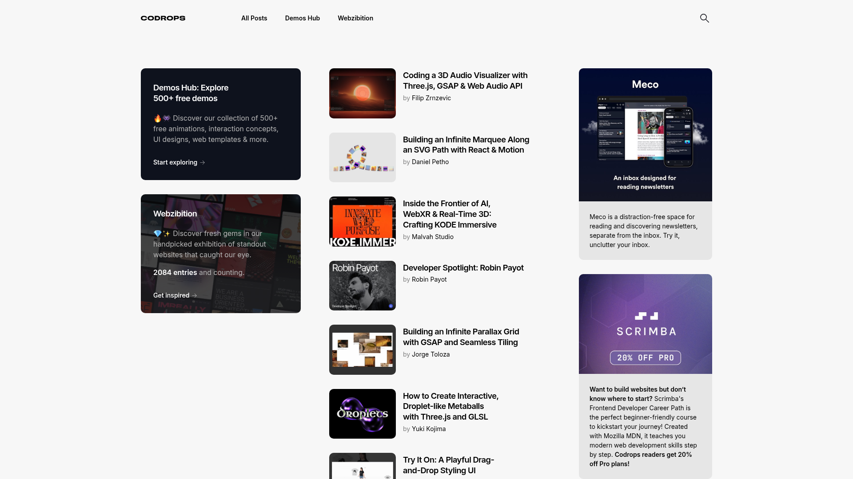Open Inside the Frontier of AI title
This screenshot has width=853, height=479.
[x=450, y=214]
